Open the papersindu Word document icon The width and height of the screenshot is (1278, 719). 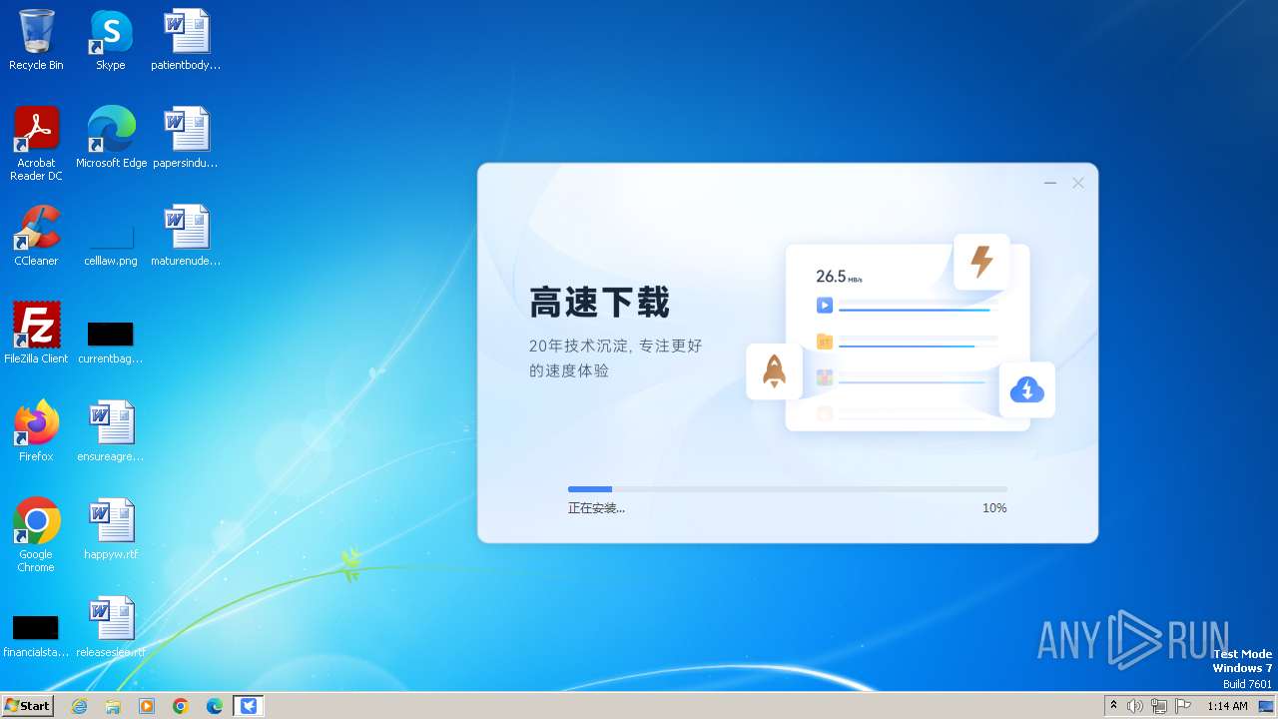click(186, 138)
